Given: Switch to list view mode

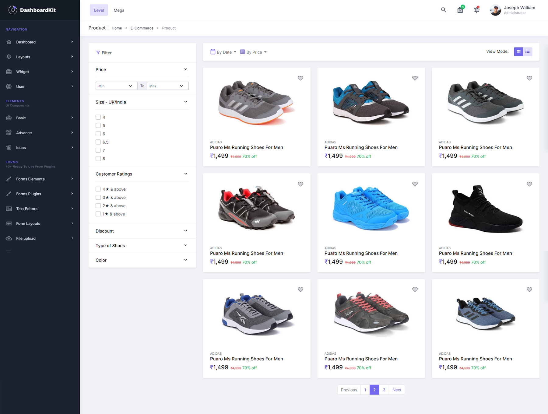Looking at the screenshot, I should [x=528, y=51].
